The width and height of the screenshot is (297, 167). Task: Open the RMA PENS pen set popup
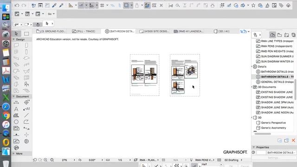(205, 160)
